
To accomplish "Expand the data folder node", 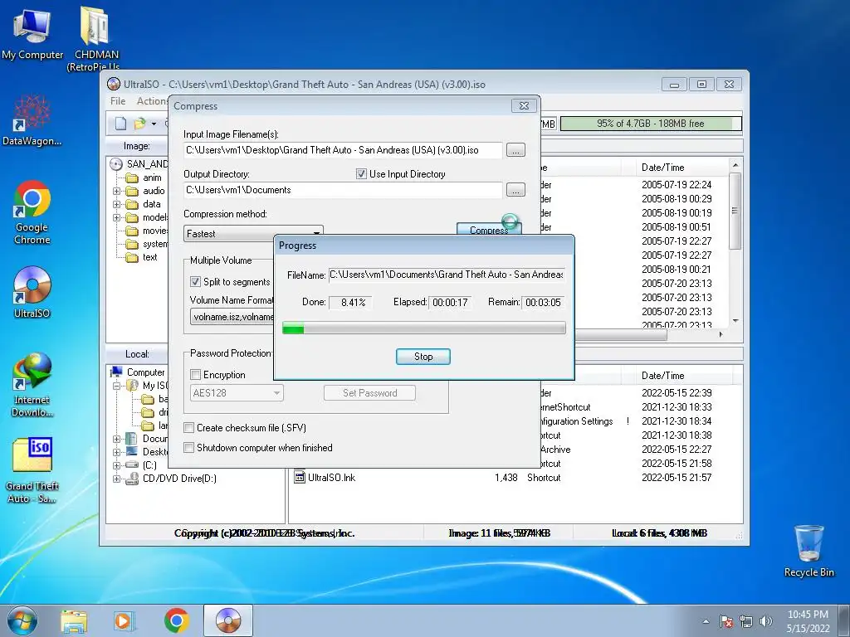I will tap(116, 204).
